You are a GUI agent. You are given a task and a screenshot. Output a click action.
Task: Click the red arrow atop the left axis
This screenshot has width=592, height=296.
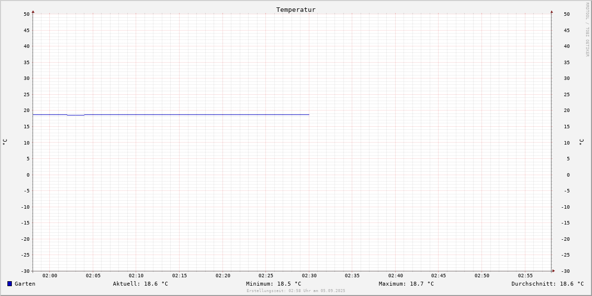click(x=33, y=11)
